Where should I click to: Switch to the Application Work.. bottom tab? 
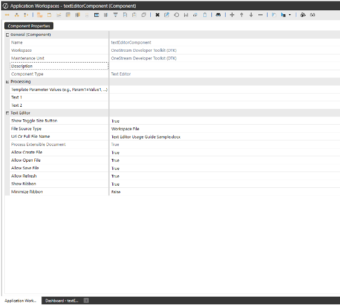20,301
